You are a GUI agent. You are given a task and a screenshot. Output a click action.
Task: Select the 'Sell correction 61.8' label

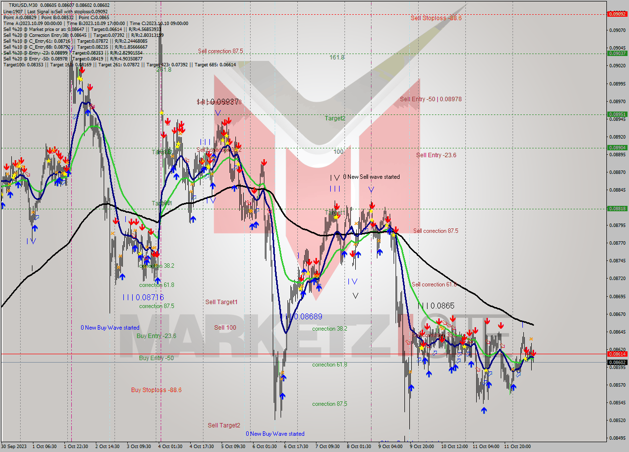click(434, 284)
